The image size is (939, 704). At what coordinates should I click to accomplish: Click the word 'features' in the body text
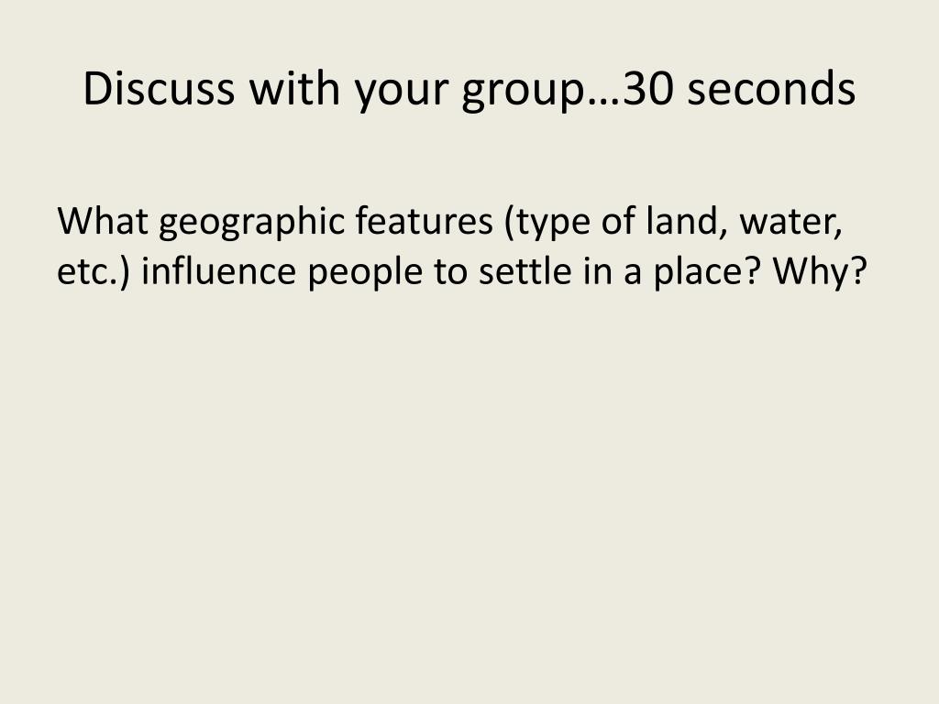click(x=424, y=220)
